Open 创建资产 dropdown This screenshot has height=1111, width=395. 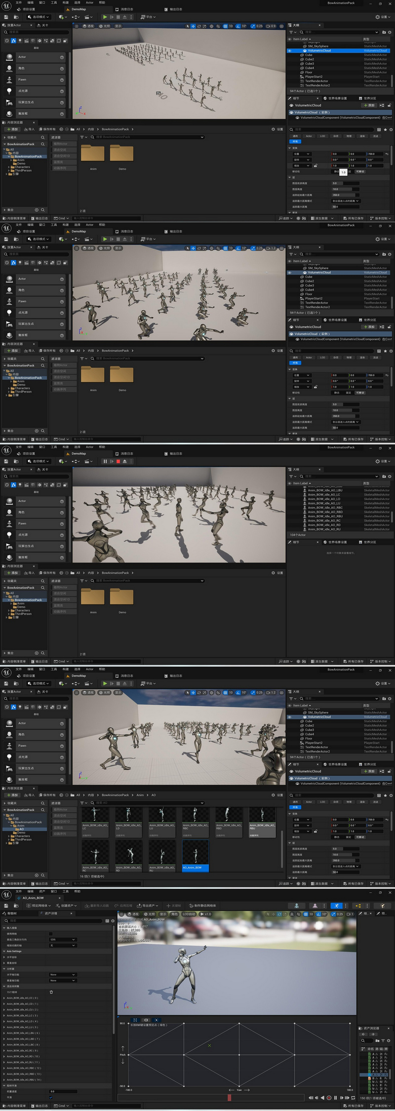point(66,906)
